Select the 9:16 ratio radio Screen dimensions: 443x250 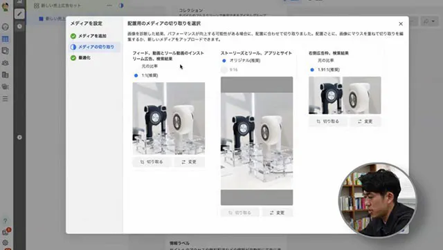click(x=224, y=70)
